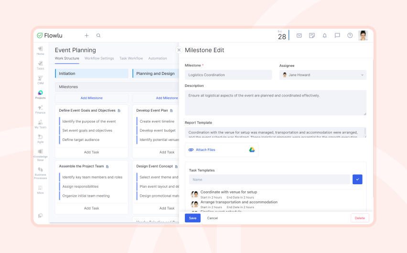Open the help question-mark icon

point(350,35)
